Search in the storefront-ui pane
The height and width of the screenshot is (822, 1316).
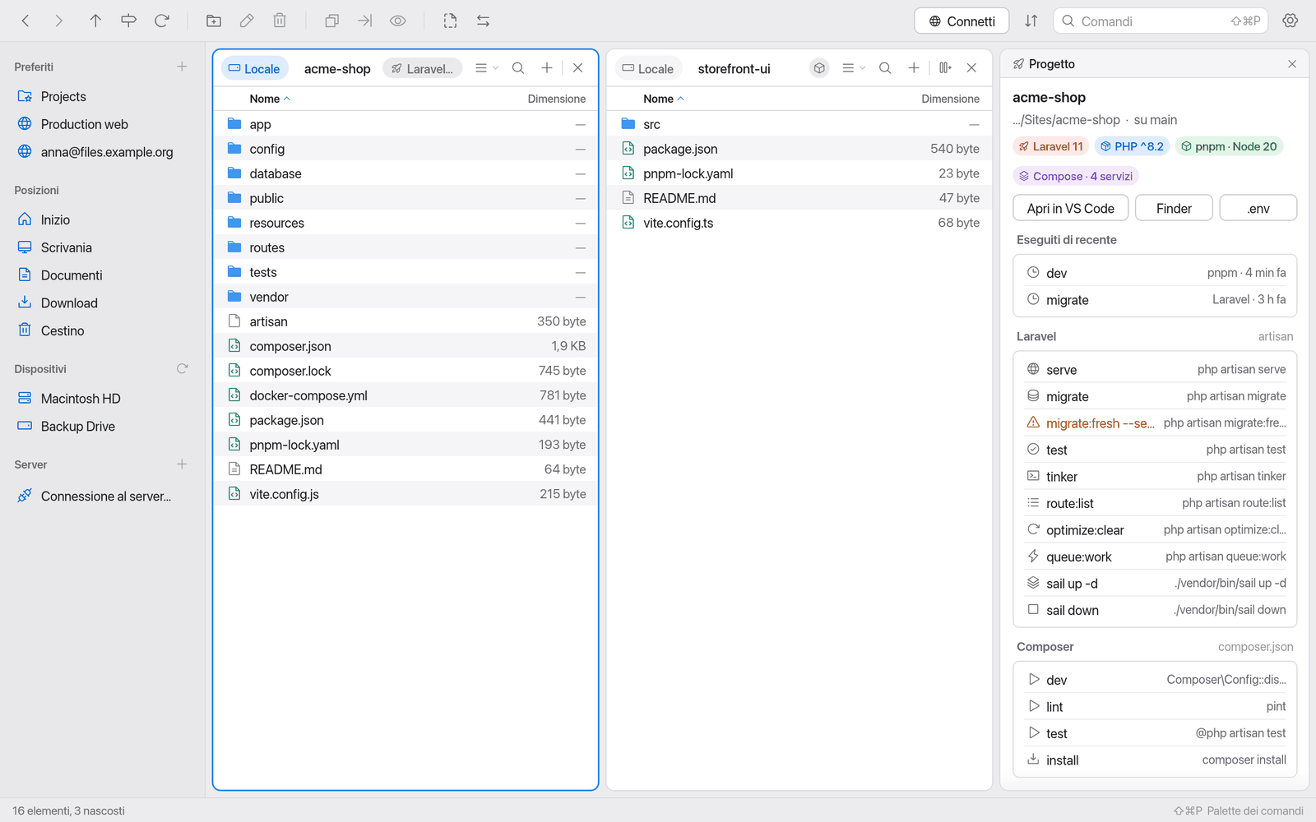[885, 68]
